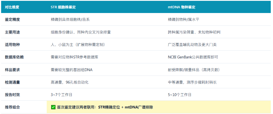Click the 报告时效 row label
This screenshot has width=273, height=114.
coord(12,95)
